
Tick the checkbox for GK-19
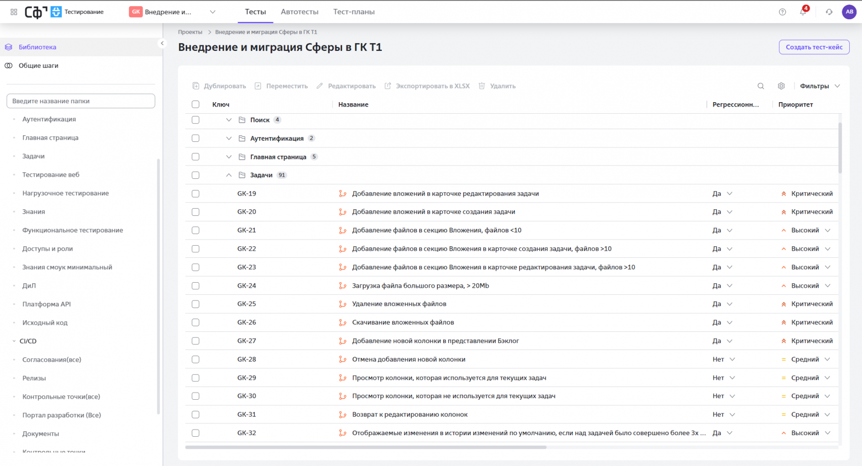[196, 194]
